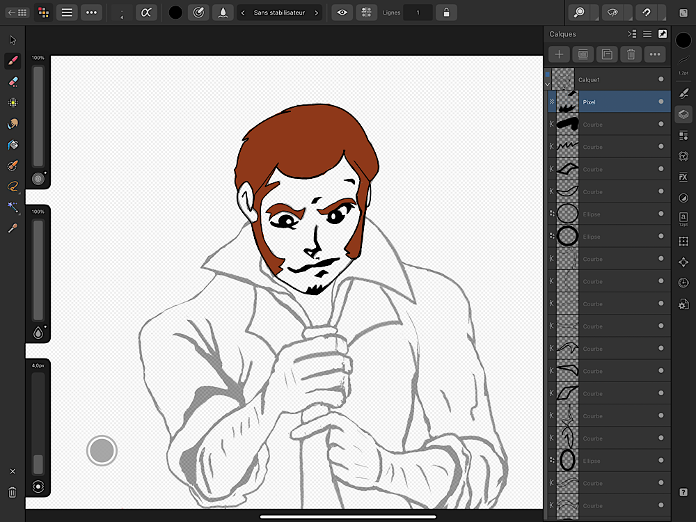Image resolution: width=696 pixels, height=522 pixels.
Task: Toggle visibility of the Pixel layer
Action: (x=661, y=102)
